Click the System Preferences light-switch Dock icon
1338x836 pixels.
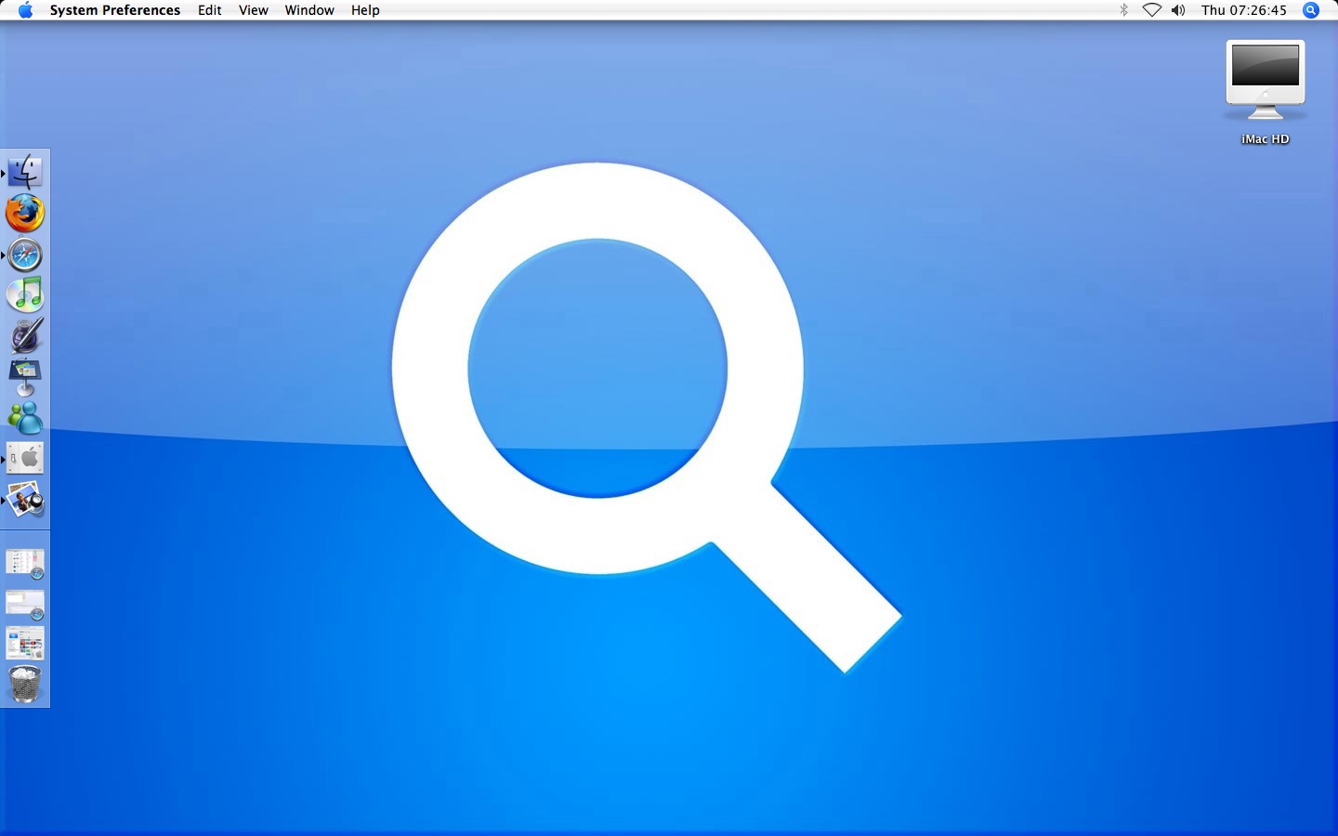click(x=25, y=458)
